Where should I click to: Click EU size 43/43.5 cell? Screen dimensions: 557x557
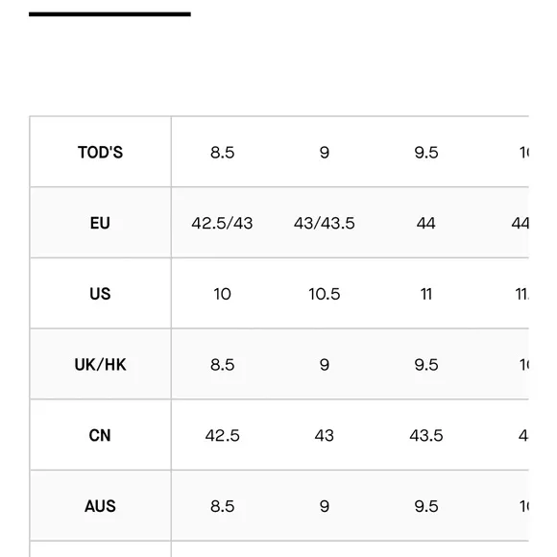(x=325, y=223)
